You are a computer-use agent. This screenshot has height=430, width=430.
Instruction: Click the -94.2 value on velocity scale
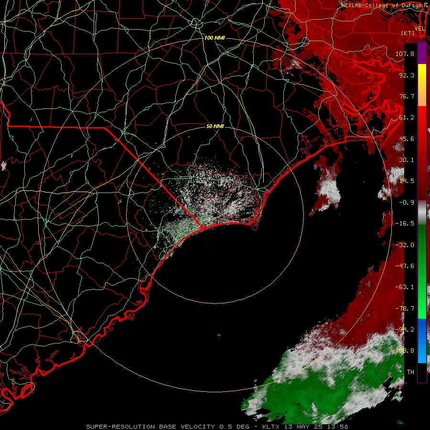(405, 330)
